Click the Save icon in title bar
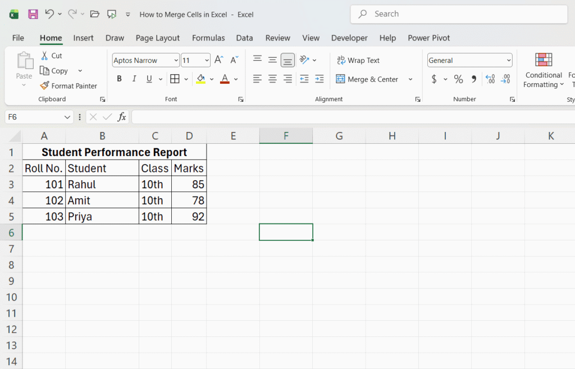Screen dimensions: 575x369 (33, 14)
